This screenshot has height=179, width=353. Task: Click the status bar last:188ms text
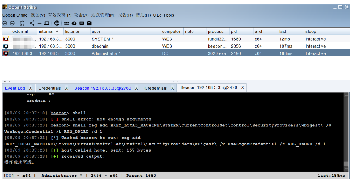pyautogui.click(x=331, y=176)
